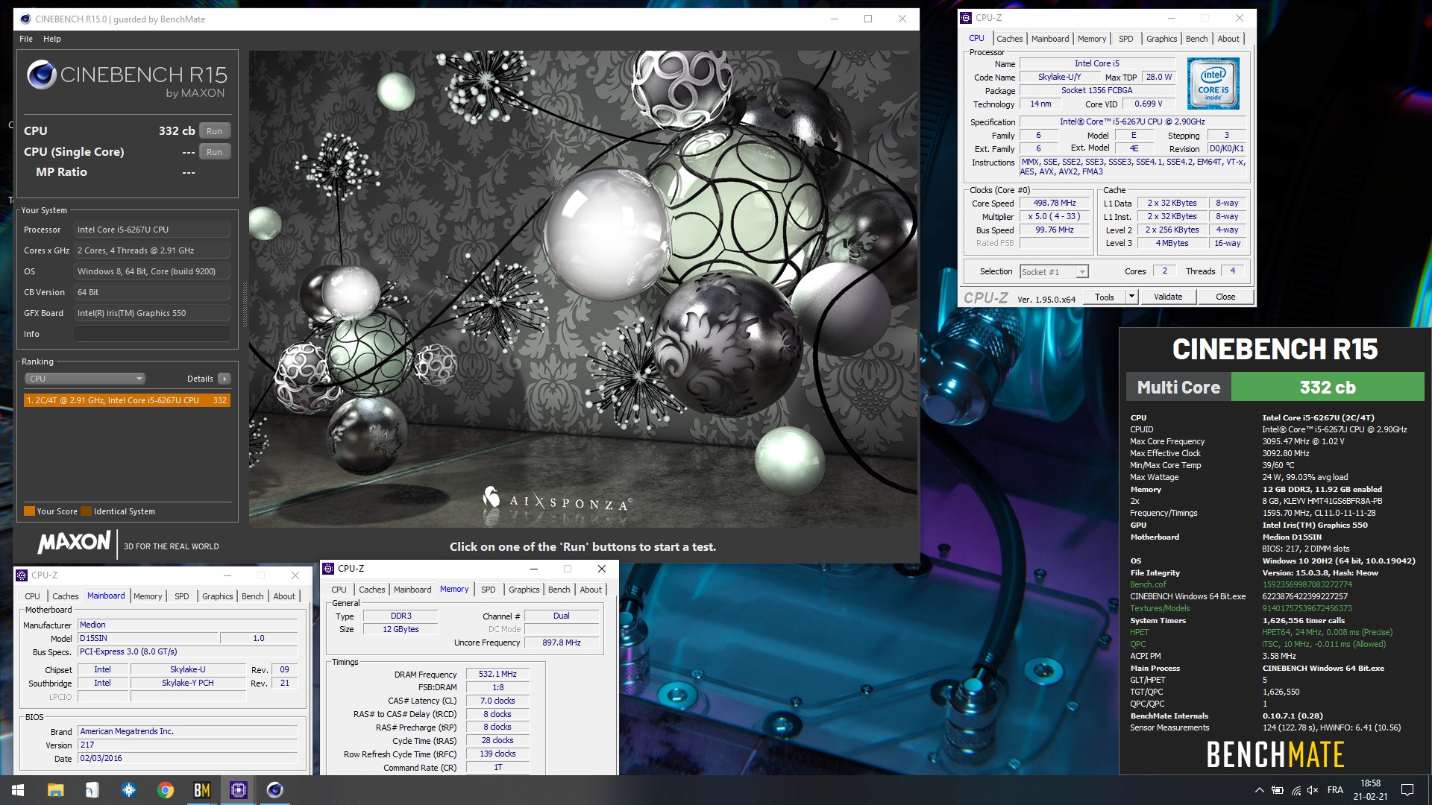
Task: Click the Validate button in CPU-Z
Action: (x=1168, y=297)
